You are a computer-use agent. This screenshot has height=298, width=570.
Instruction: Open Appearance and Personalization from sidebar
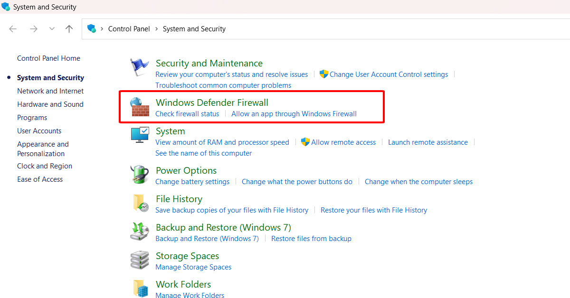pyautogui.click(x=43, y=149)
